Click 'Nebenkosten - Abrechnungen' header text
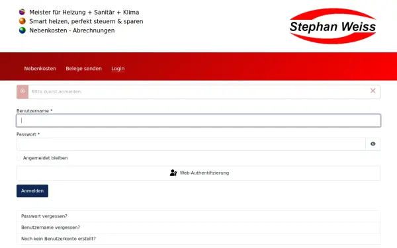 (72, 30)
